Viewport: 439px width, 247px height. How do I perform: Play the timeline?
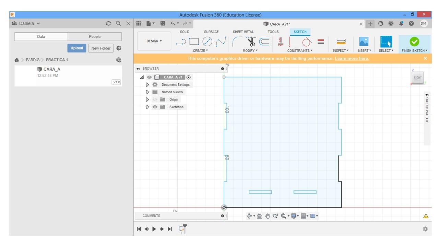(154, 229)
